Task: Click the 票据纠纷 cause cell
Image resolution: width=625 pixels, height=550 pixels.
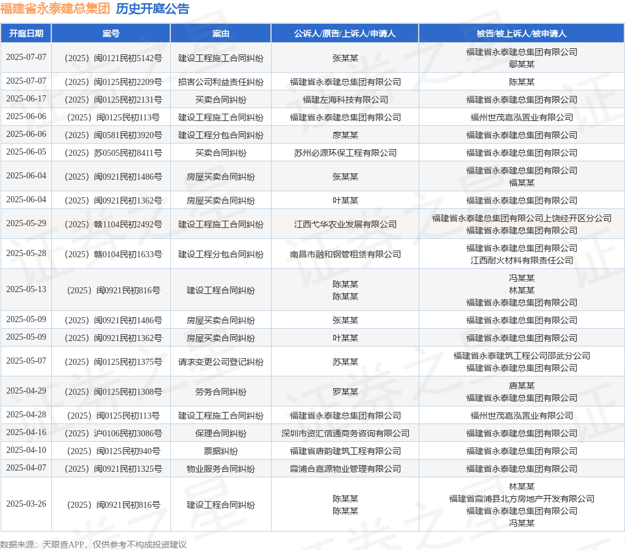Action: (221, 452)
